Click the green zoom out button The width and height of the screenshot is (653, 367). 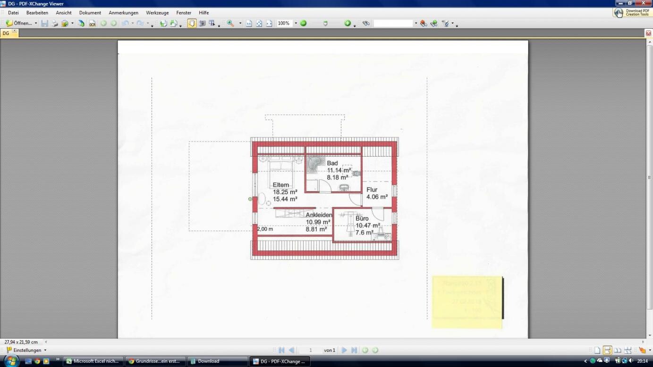[x=304, y=23]
